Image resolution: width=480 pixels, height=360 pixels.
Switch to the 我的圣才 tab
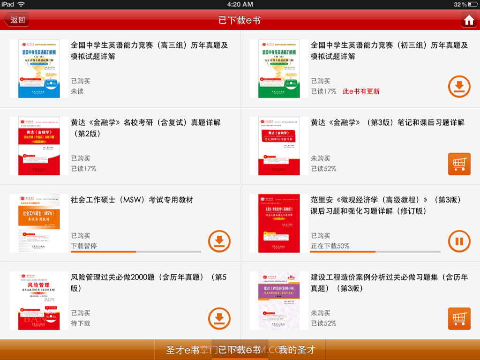click(299, 350)
